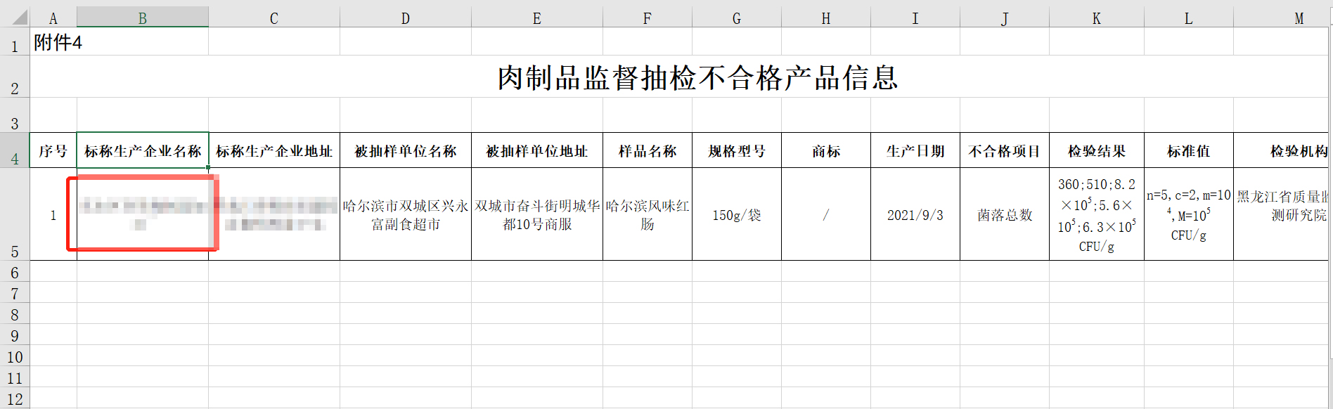Select the title 肉制品监督抽检不合格产品信息
Image resolution: width=1333 pixels, height=409 pixels.
697,77
